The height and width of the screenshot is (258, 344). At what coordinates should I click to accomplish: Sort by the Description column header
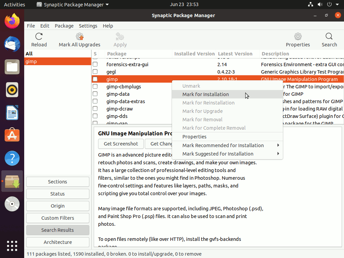tap(302, 54)
